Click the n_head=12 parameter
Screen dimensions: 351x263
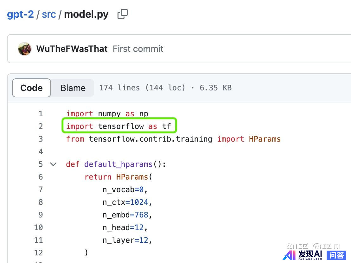pyautogui.click(x=125, y=228)
